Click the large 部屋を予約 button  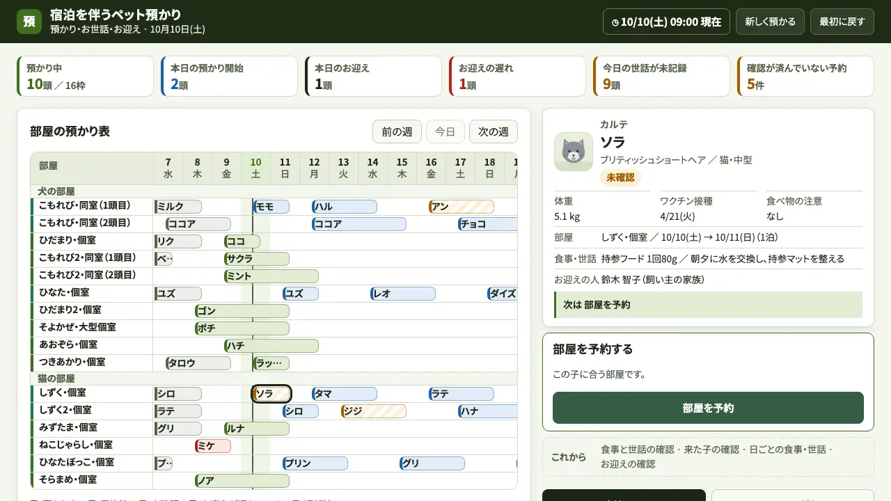(708, 408)
